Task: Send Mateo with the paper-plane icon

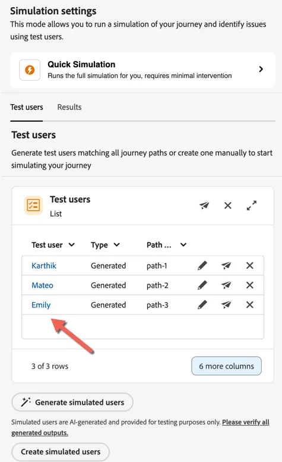Action: click(226, 285)
